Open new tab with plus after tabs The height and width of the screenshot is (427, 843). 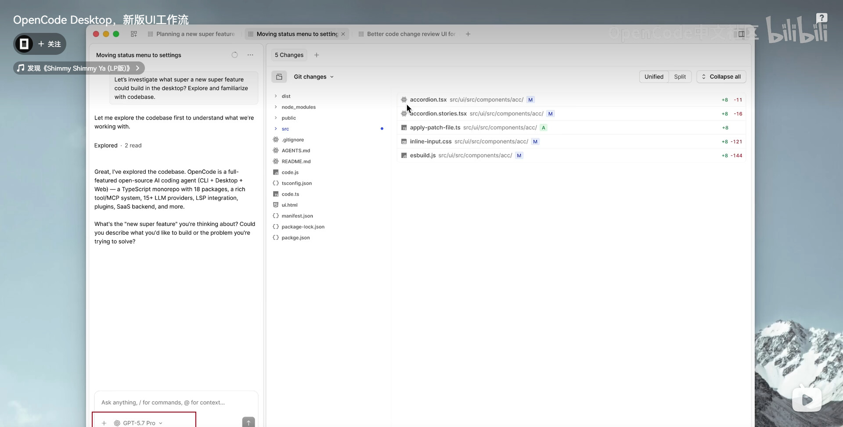tap(468, 34)
